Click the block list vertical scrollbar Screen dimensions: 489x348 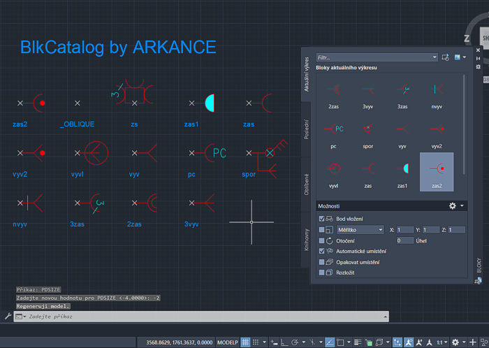[x=464, y=124]
